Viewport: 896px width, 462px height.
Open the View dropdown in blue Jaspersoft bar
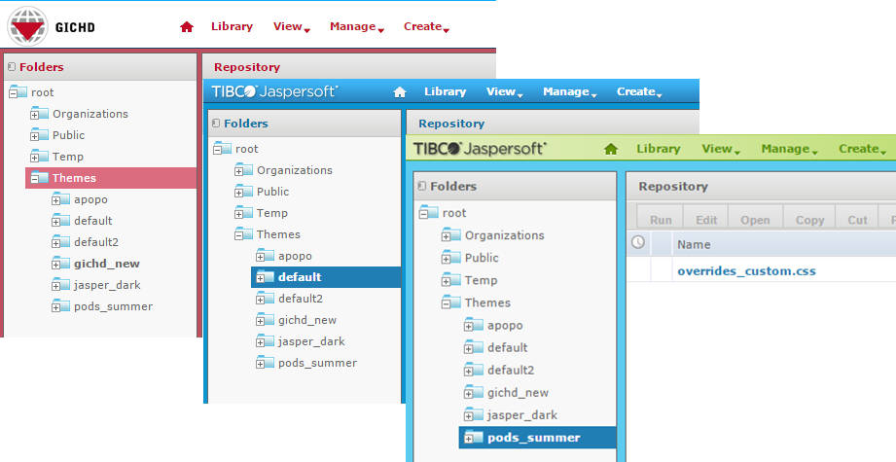[504, 92]
